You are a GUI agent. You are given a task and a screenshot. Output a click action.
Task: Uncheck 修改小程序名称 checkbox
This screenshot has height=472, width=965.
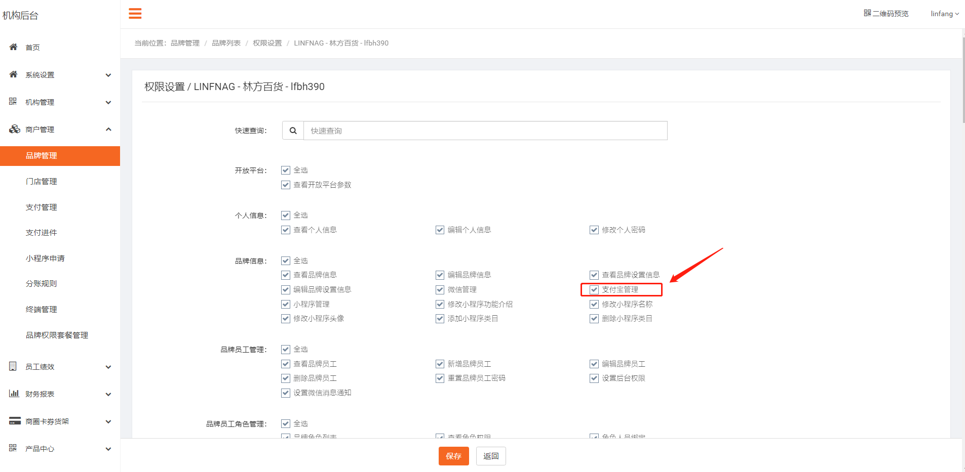(x=594, y=304)
